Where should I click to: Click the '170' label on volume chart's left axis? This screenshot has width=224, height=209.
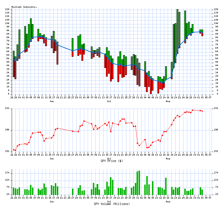tap(8, 173)
